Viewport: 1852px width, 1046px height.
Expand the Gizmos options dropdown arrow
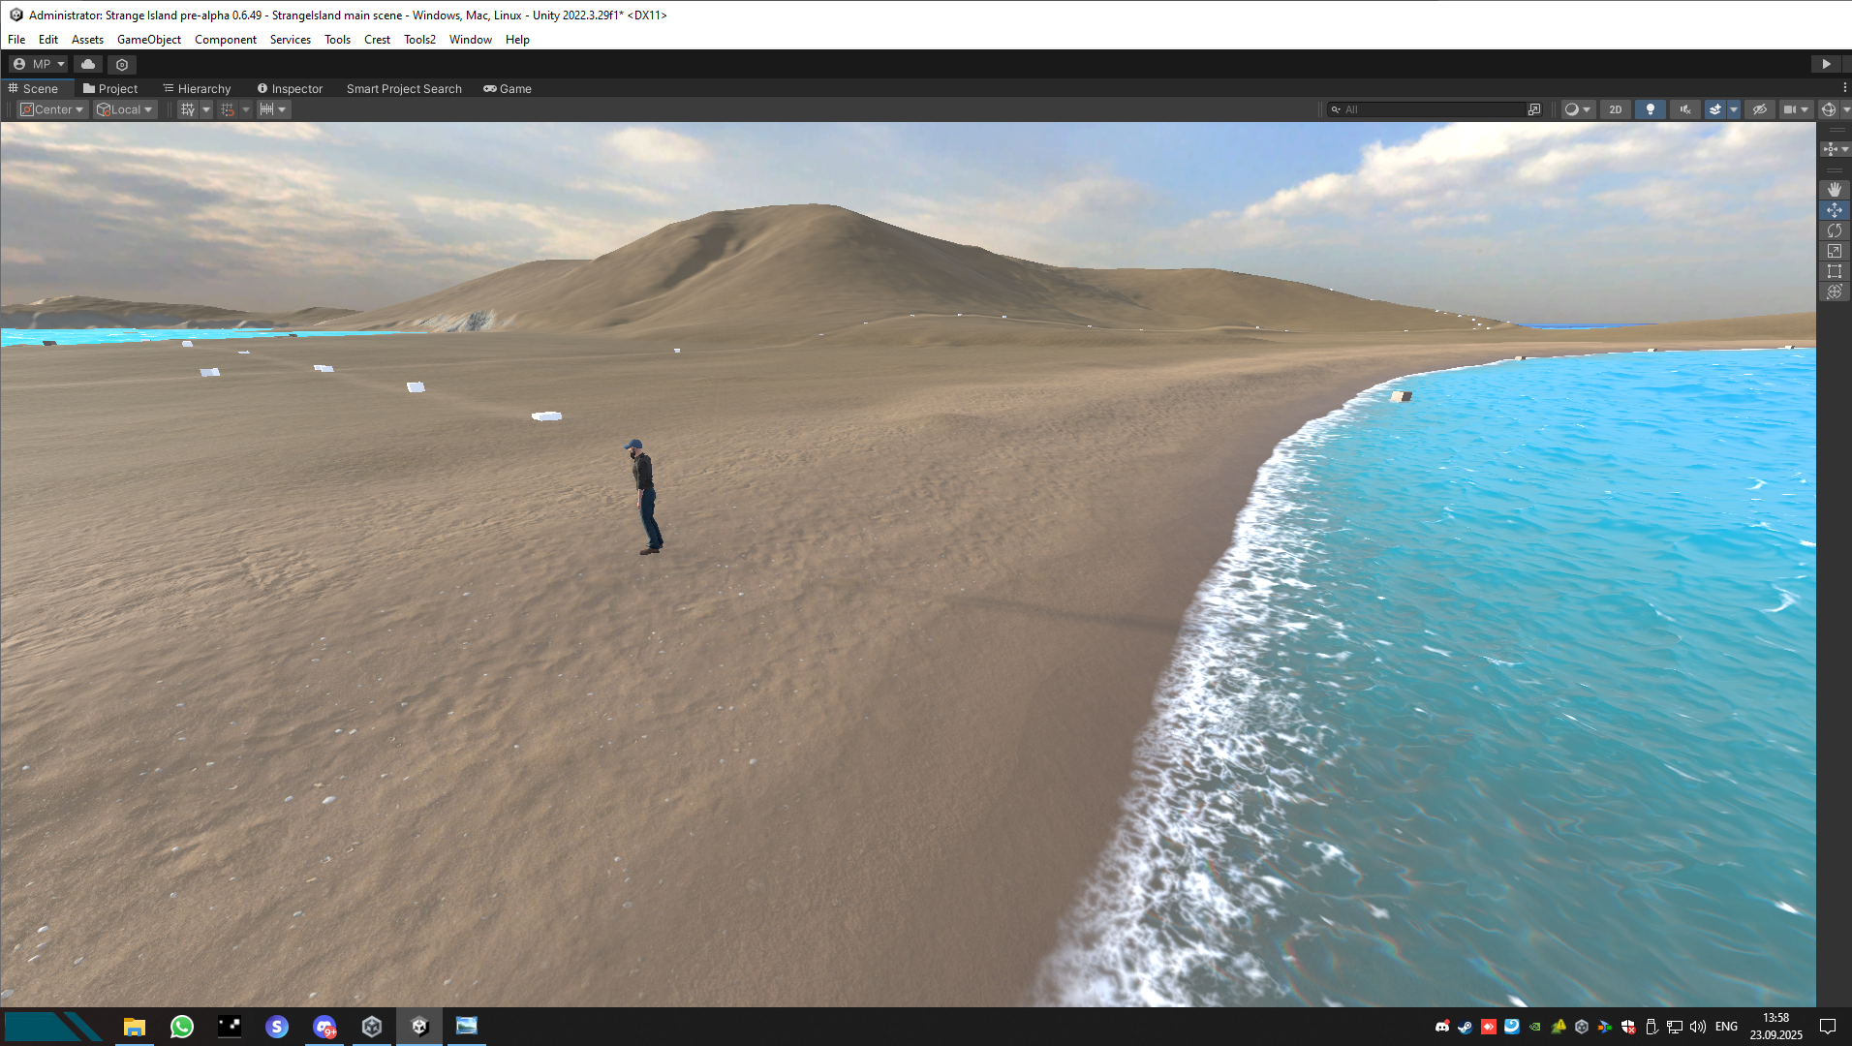pyautogui.click(x=1846, y=109)
